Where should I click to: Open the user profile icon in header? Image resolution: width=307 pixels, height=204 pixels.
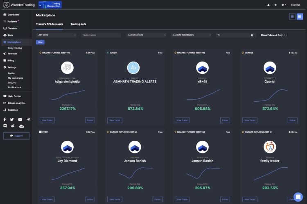click(x=269, y=5)
